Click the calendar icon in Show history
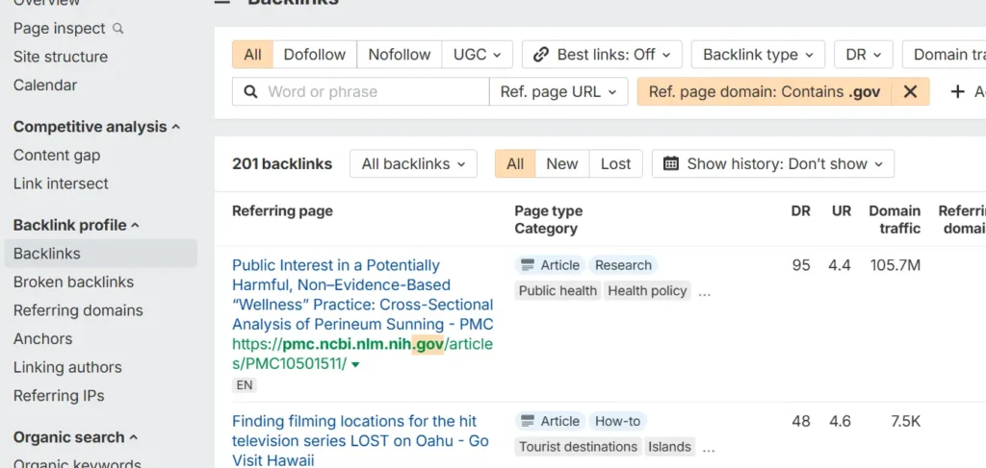The width and height of the screenshot is (986, 468). click(x=671, y=163)
